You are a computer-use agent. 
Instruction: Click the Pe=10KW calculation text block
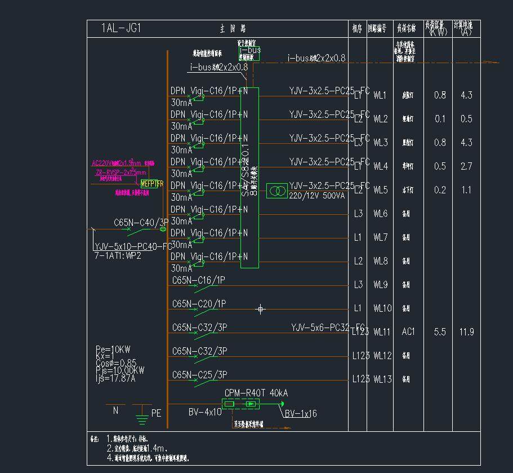click(120, 364)
